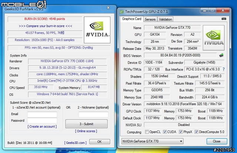Viewport: 237px width, 153px height.
Task: Click the Technology field 28 nm
Action: (155, 41)
